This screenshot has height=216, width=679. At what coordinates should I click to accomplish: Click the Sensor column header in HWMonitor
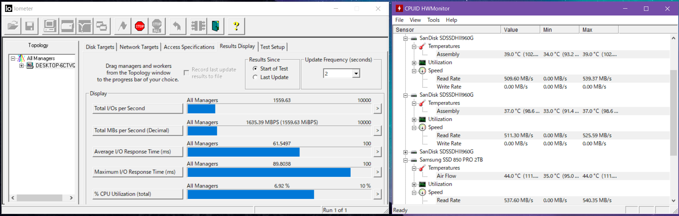[447, 30]
